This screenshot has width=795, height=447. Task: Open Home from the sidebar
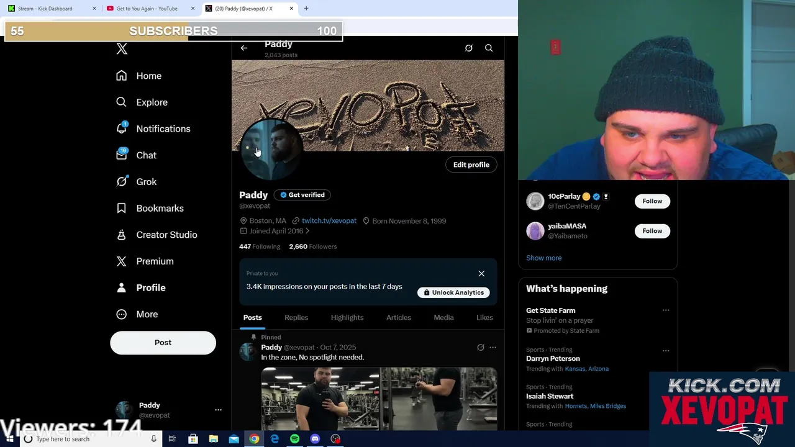pos(139,76)
